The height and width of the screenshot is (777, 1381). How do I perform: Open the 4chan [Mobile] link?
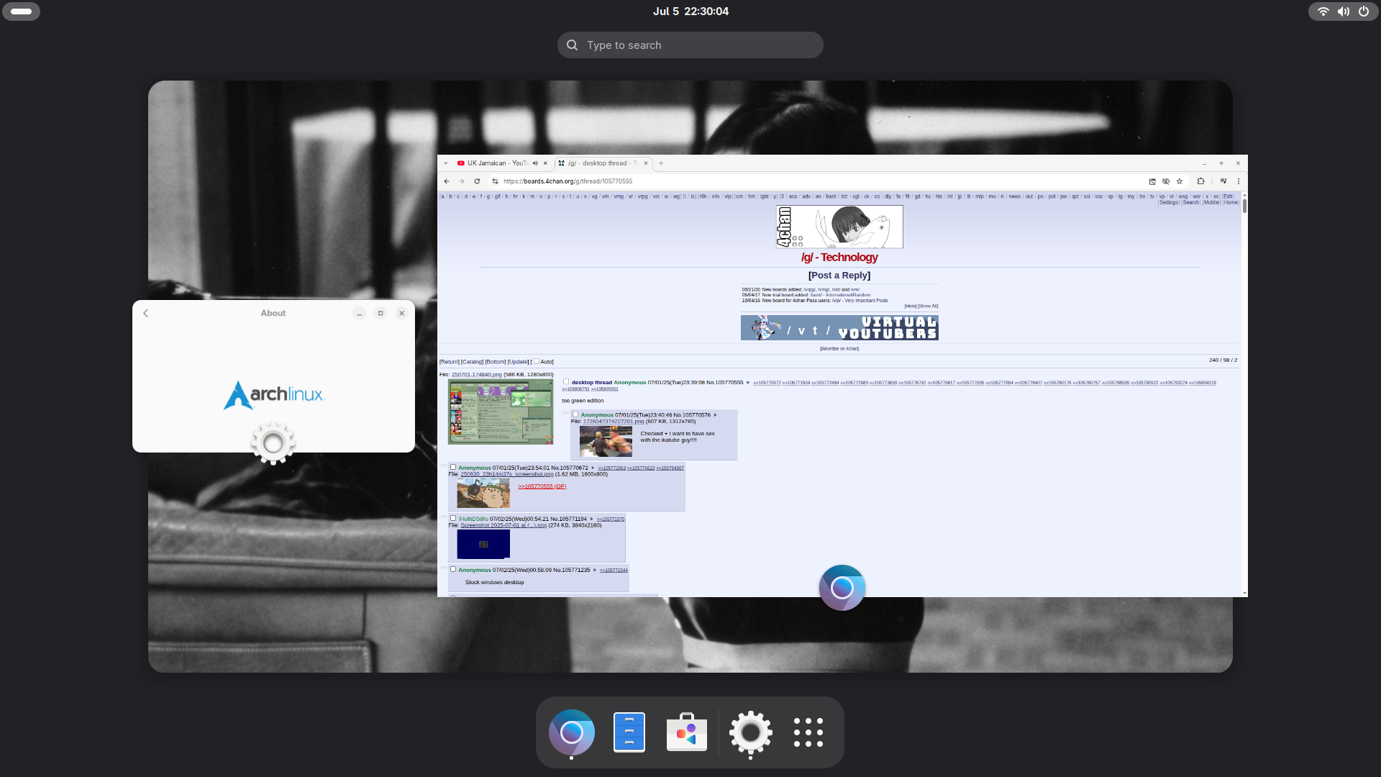click(x=1211, y=203)
